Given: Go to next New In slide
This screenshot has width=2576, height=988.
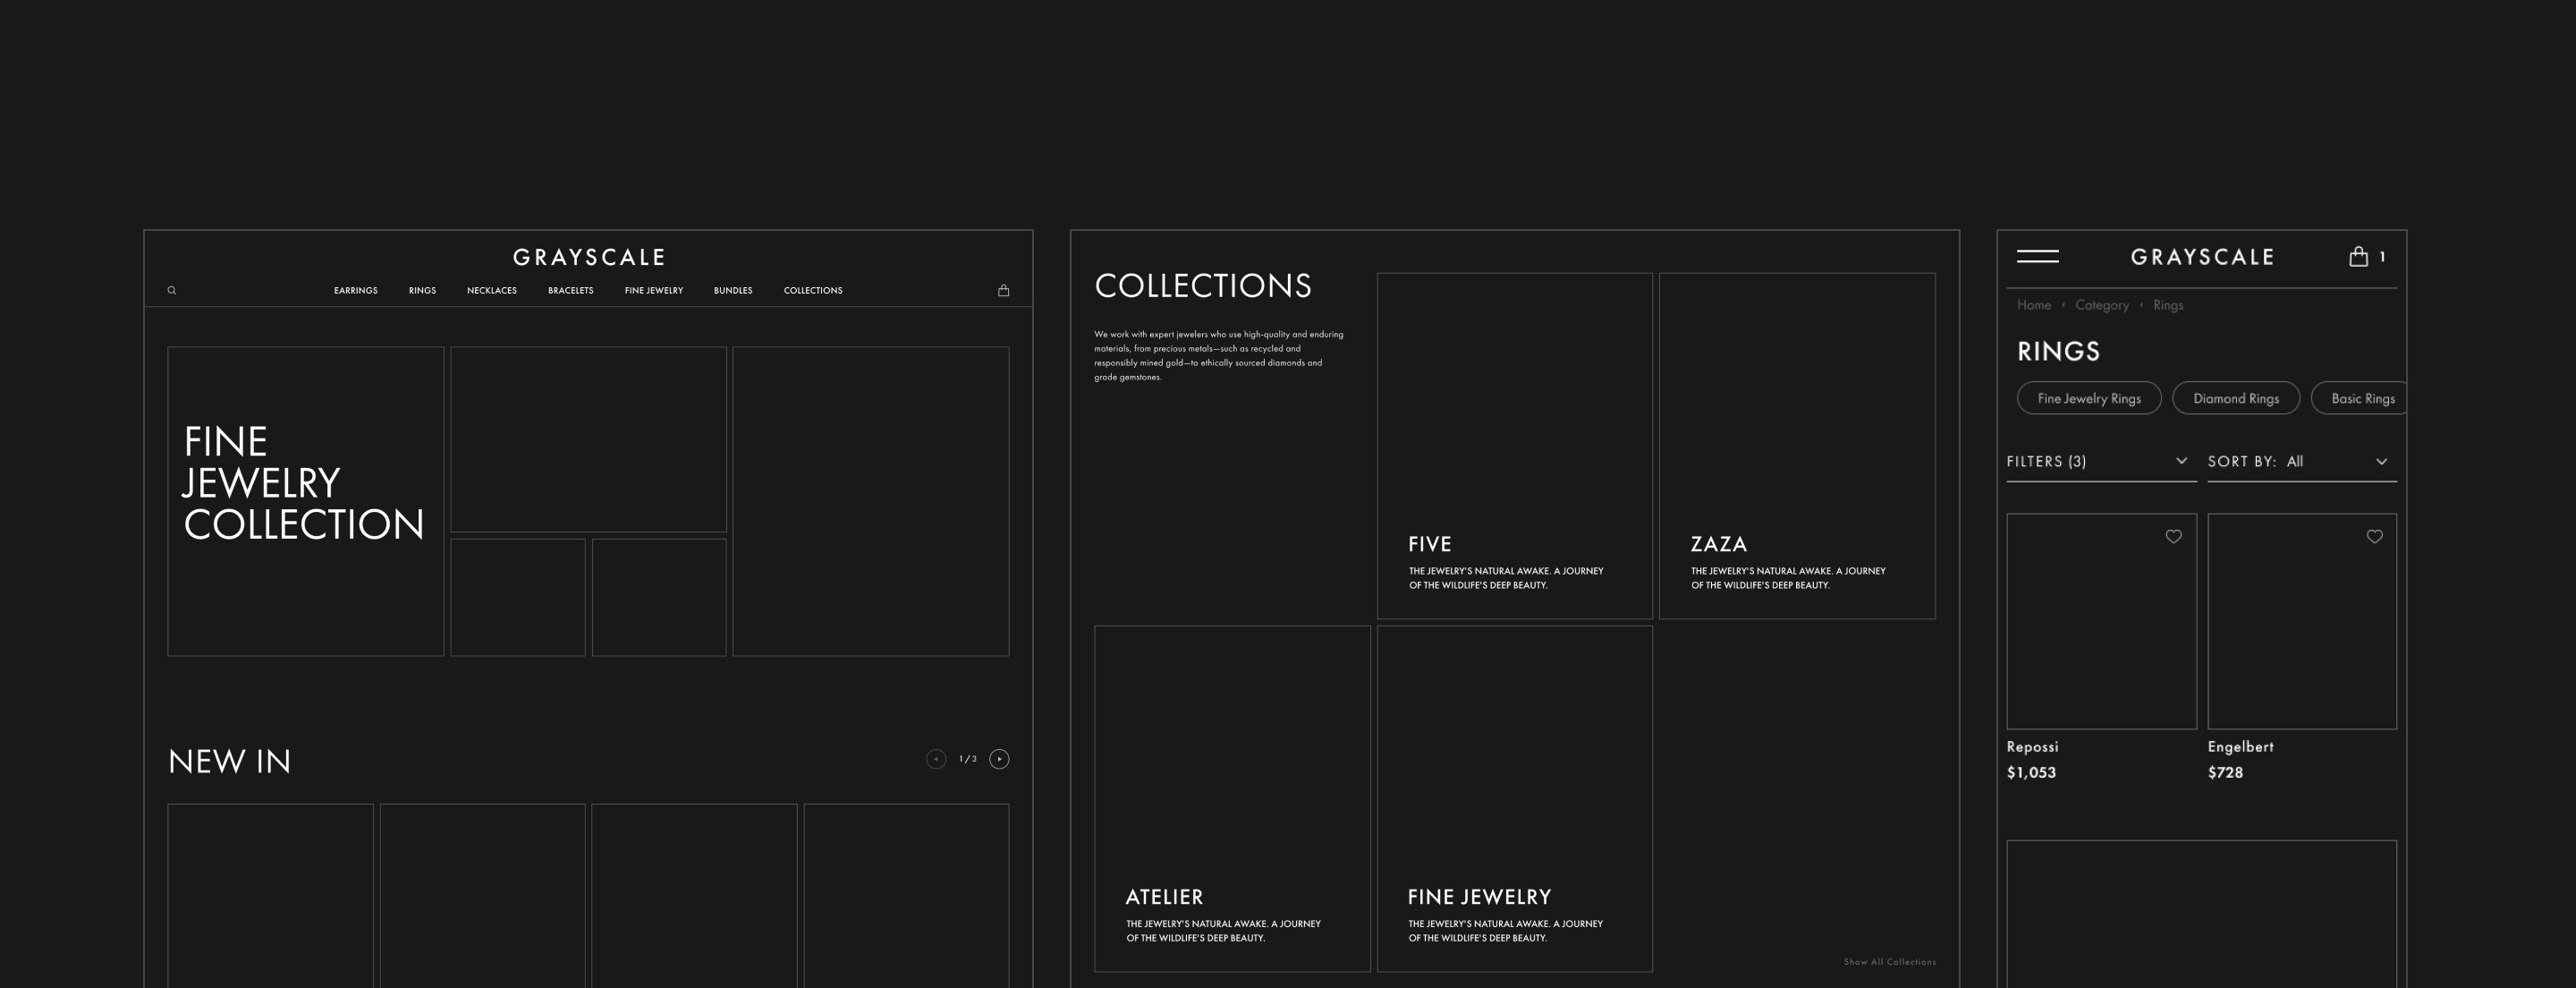Looking at the screenshot, I should (x=998, y=759).
